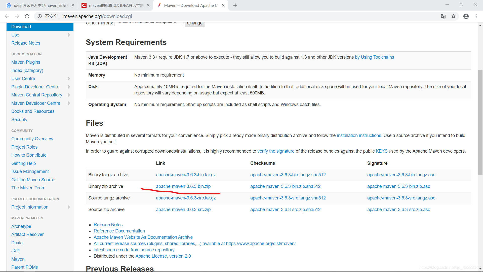Open the page translate icon

443,16
